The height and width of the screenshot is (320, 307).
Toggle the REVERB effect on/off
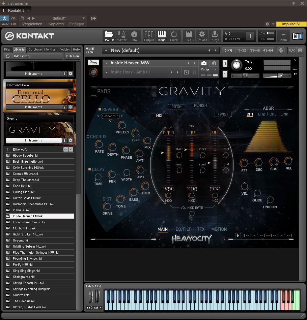(100, 109)
